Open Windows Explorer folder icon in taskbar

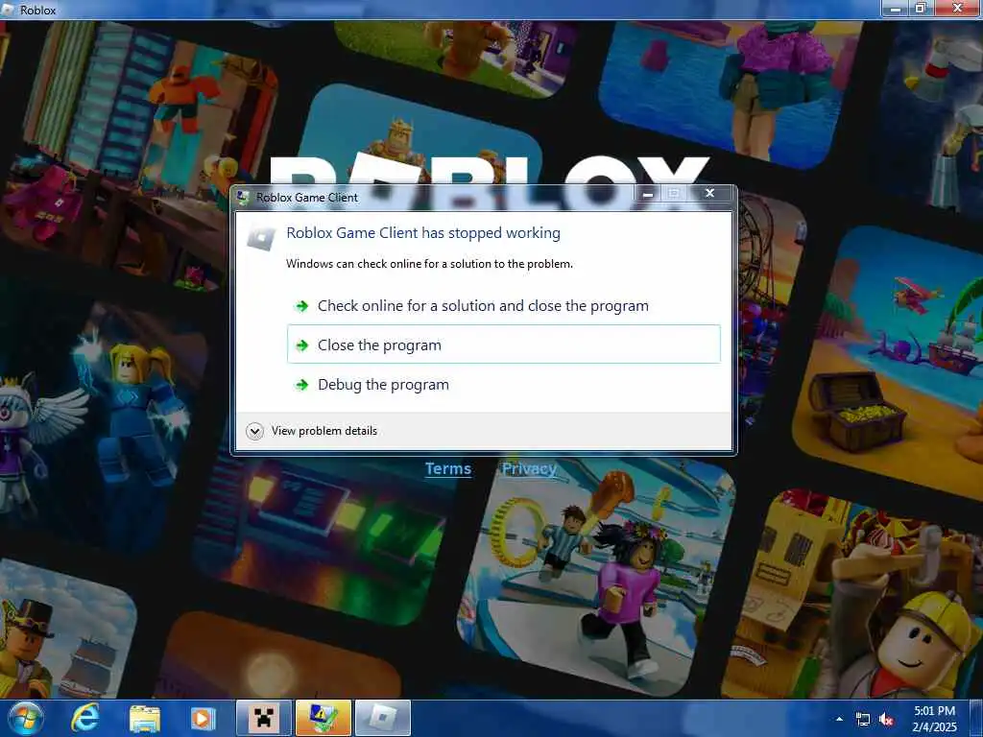pos(144,718)
